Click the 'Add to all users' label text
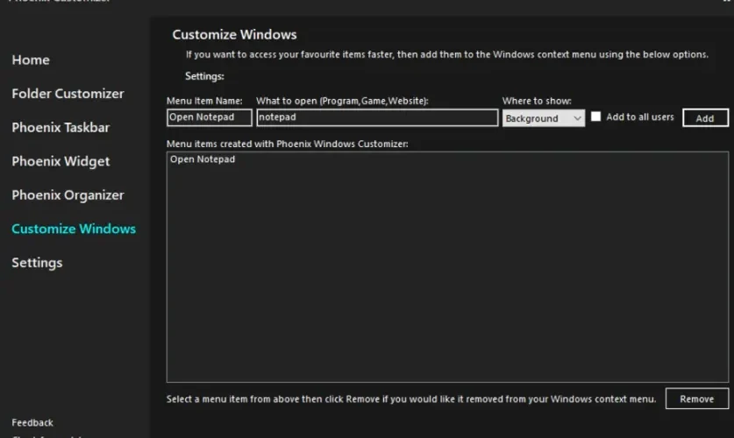This screenshot has width=734, height=438. (x=640, y=117)
